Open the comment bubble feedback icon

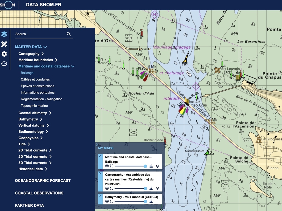(4, 64)
